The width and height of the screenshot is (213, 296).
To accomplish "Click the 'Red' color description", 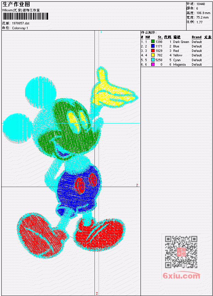I will click(x=176, y=51).
